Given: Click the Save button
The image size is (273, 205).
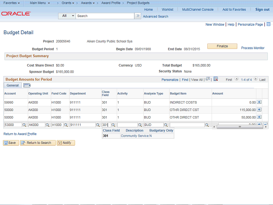Looking at the screenshot, I should [x=11, y=143].
